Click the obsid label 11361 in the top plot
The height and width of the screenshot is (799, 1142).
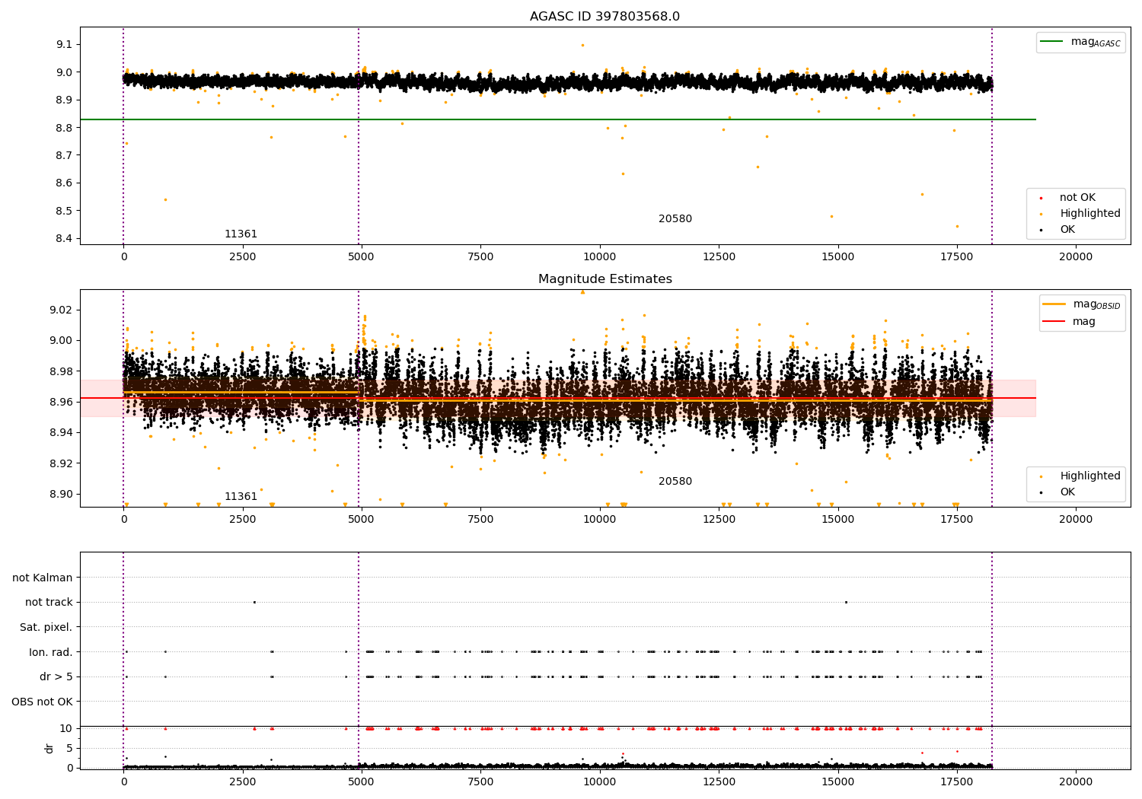[x=241, y=234]
